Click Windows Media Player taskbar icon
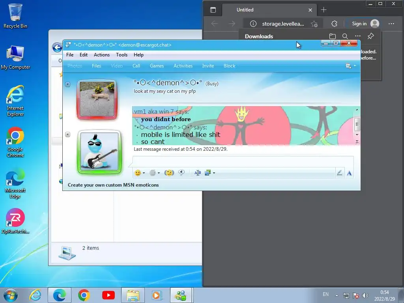404x303 pixels. (156, 295)
